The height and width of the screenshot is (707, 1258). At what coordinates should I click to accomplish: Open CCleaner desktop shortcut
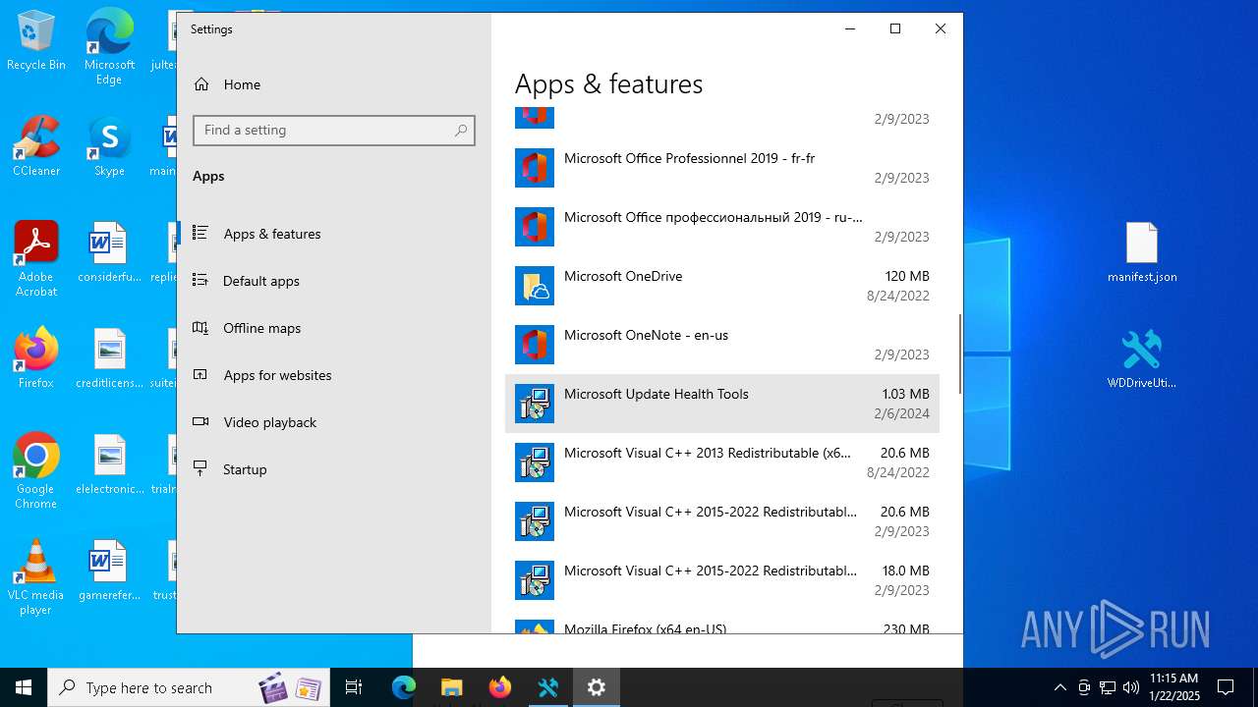pos(36,147)
